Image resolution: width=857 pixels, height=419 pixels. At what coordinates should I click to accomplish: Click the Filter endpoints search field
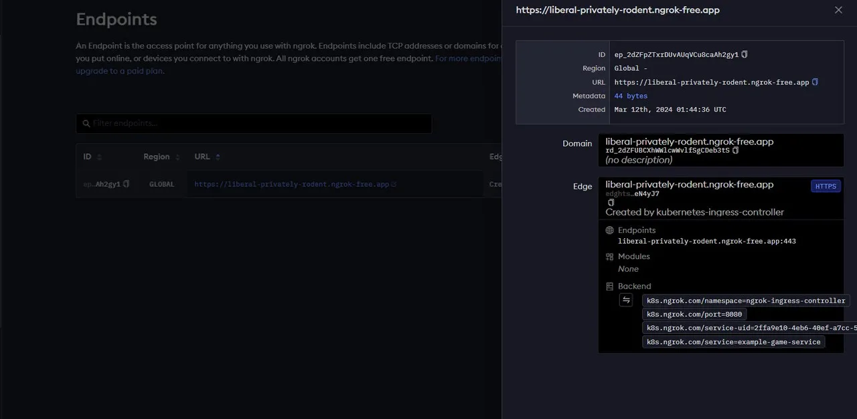(254, 123)
